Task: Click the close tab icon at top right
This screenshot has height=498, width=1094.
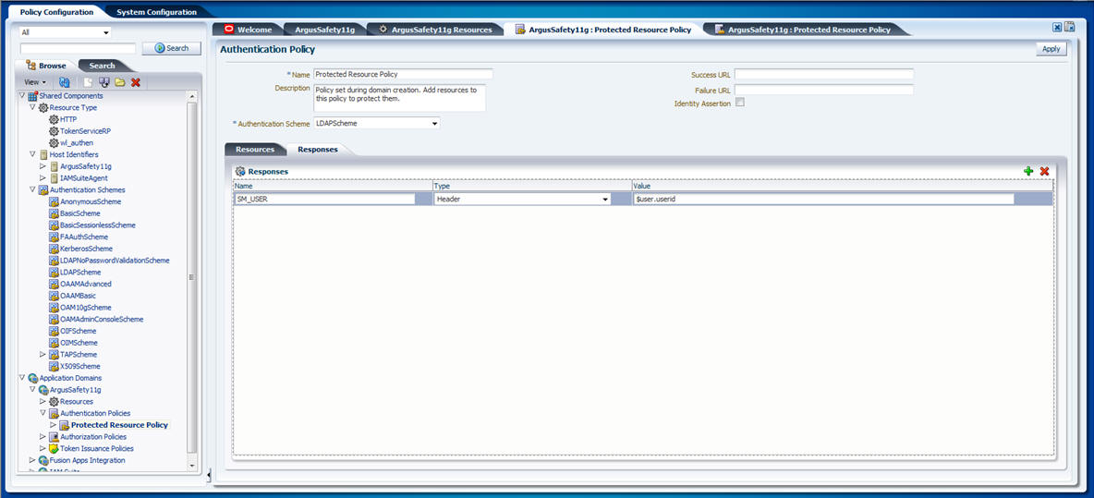Action: tap(1057, 27)
